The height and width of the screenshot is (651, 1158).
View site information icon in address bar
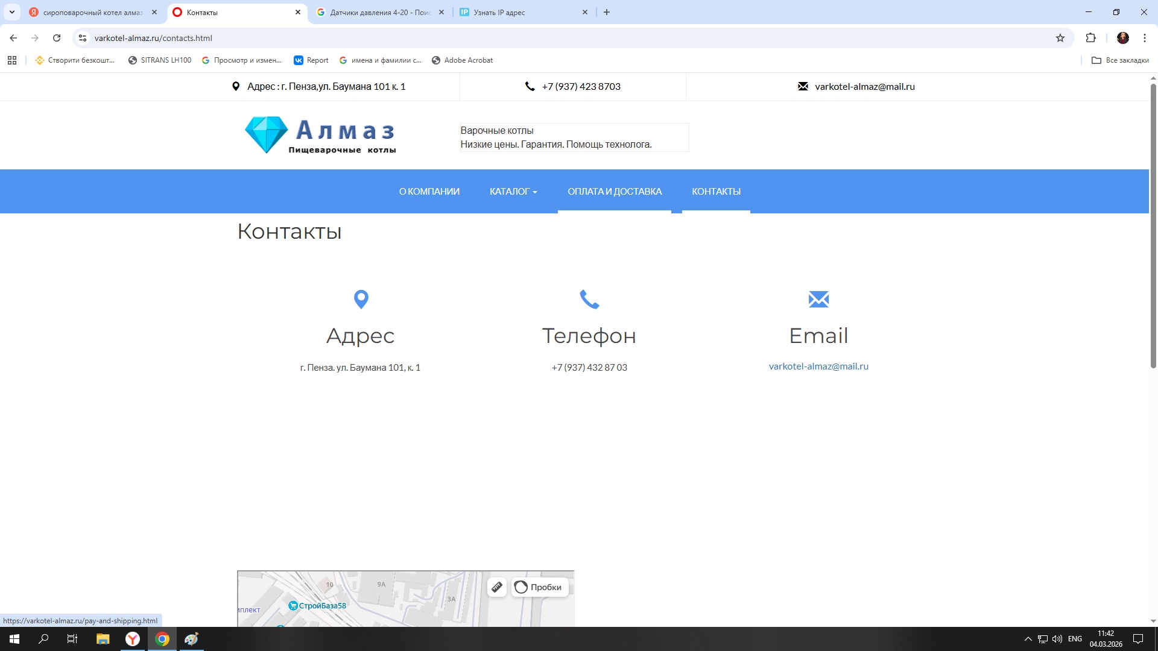(x=83, y=38)
